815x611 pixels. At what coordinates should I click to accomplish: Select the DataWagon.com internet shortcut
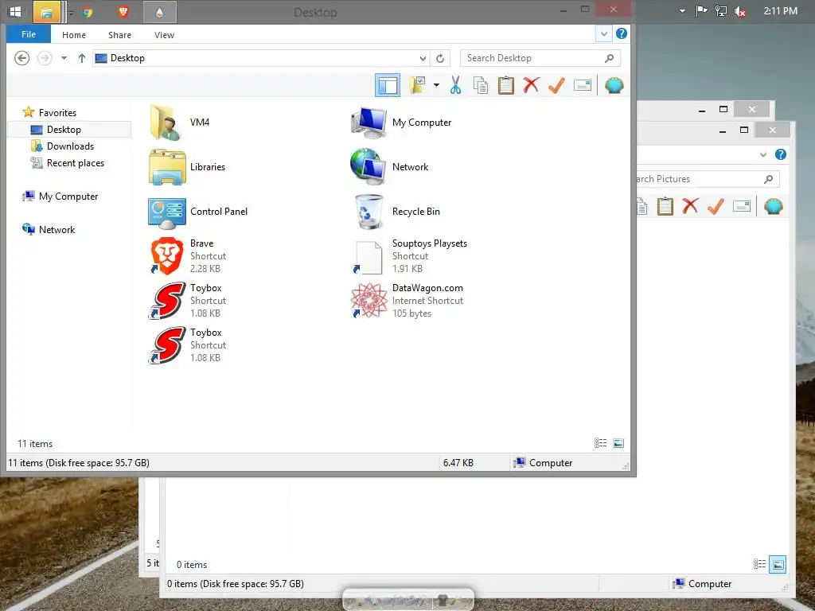pyautogui.click(x=407, y=300)
